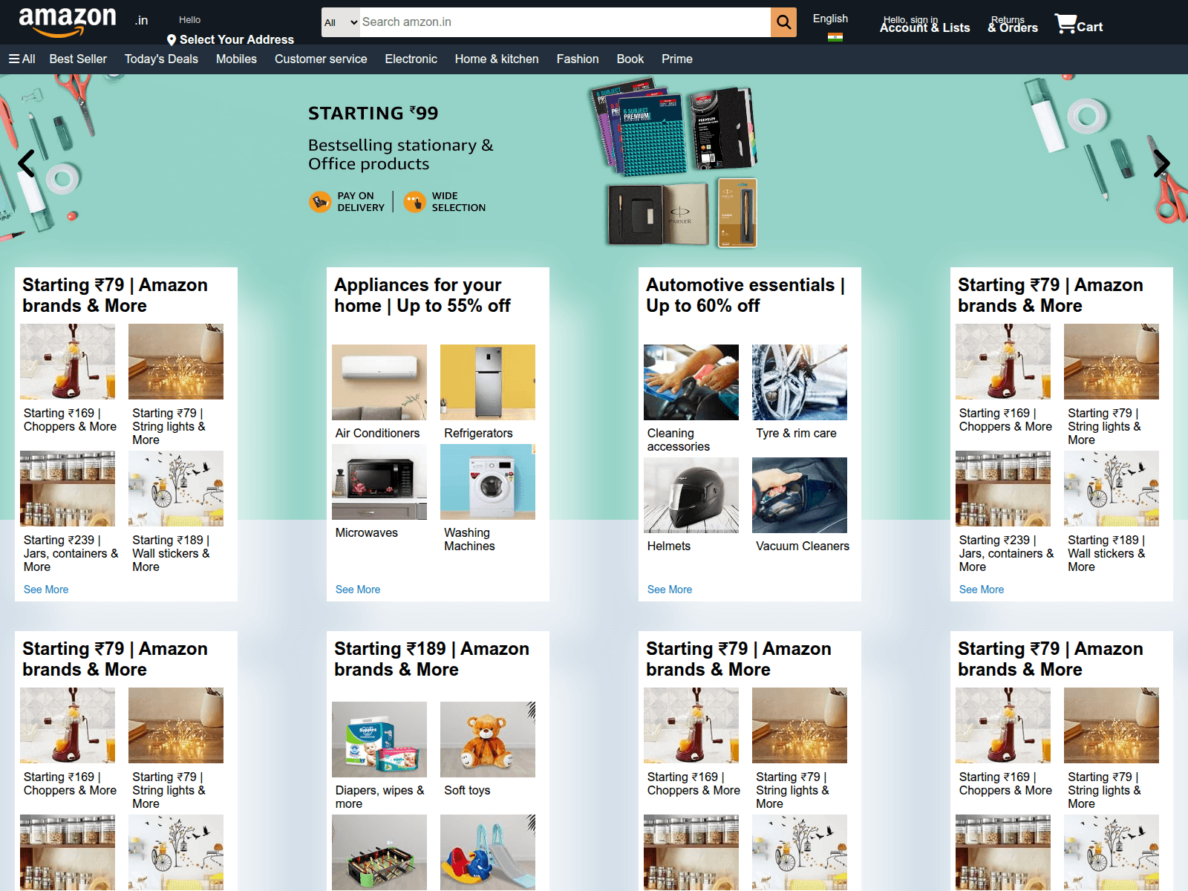Viewport: 1188px width, 891px height.
Task: Click Automotive essentials heading
Action: pos(745,296)
